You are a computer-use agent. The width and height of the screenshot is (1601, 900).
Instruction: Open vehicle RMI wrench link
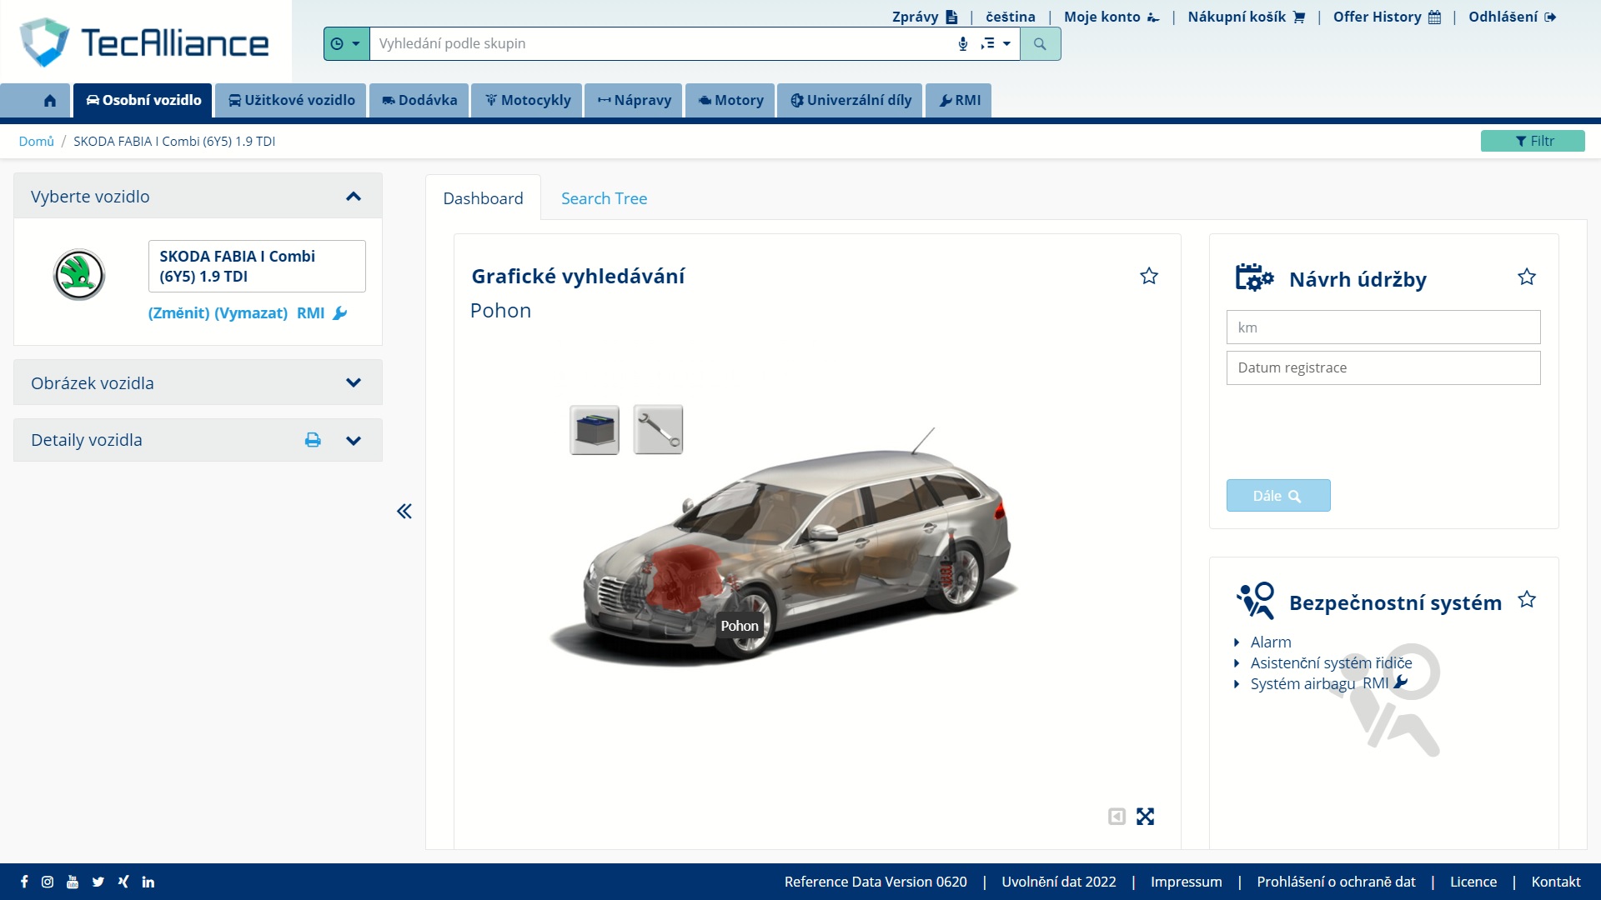(322, 312)
